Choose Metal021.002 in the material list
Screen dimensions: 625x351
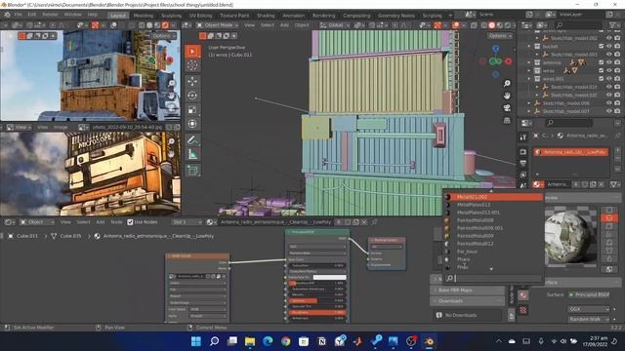(x=493, y=197)
